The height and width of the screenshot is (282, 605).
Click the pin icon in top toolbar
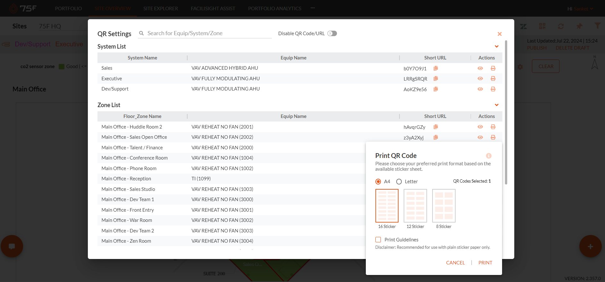[579, 26]
